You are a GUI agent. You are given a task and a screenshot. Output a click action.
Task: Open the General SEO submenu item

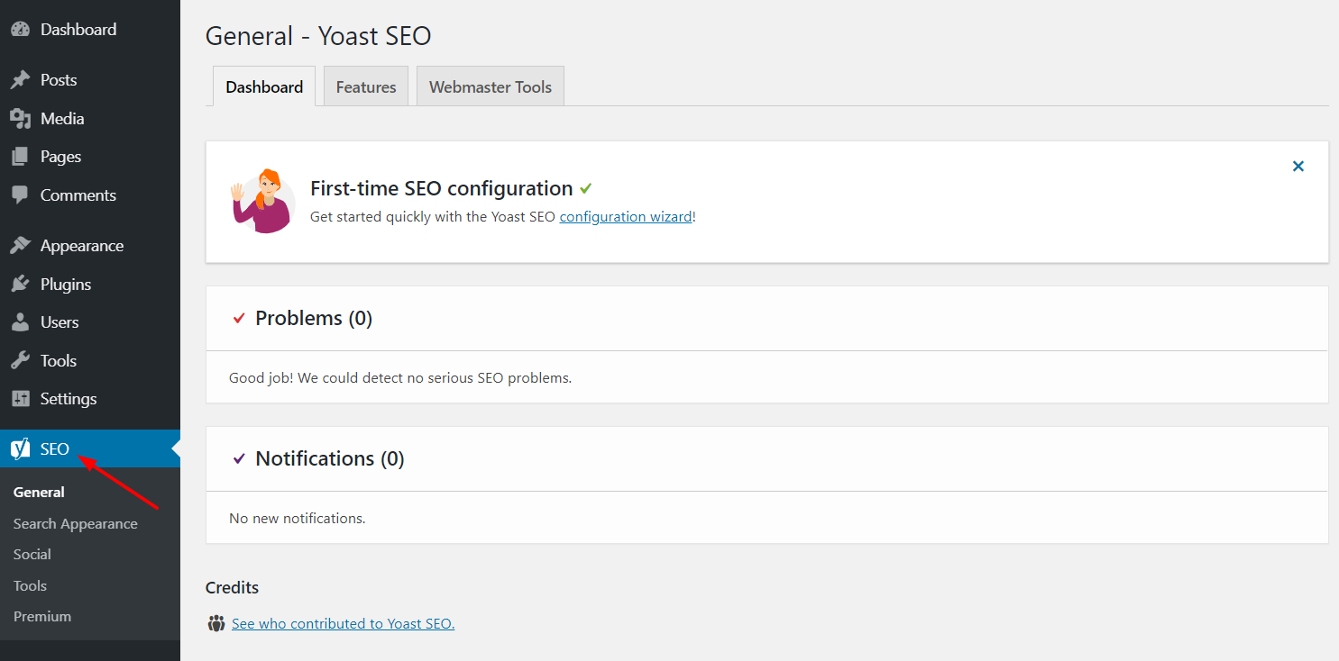pyautogui.click(x=39, y=492)
